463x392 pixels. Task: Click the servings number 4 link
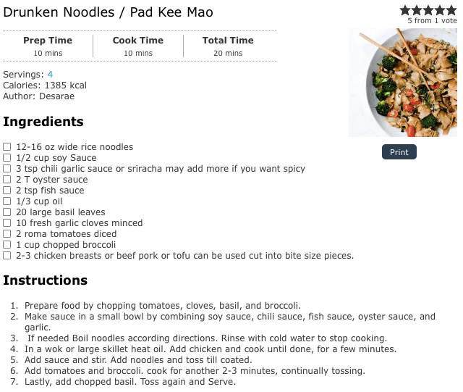click(50, 75)
